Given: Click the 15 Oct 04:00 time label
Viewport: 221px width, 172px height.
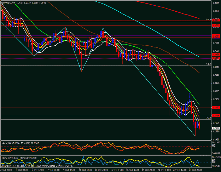Looking at the screenshot, I should click(117, 170).
